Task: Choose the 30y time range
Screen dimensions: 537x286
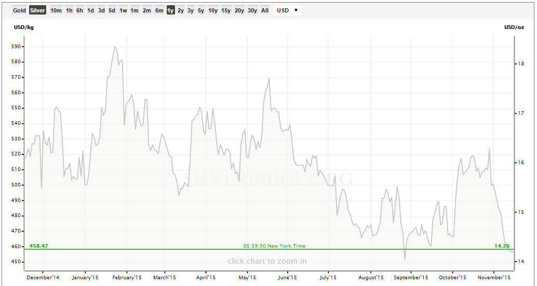Action: point(252,10)
